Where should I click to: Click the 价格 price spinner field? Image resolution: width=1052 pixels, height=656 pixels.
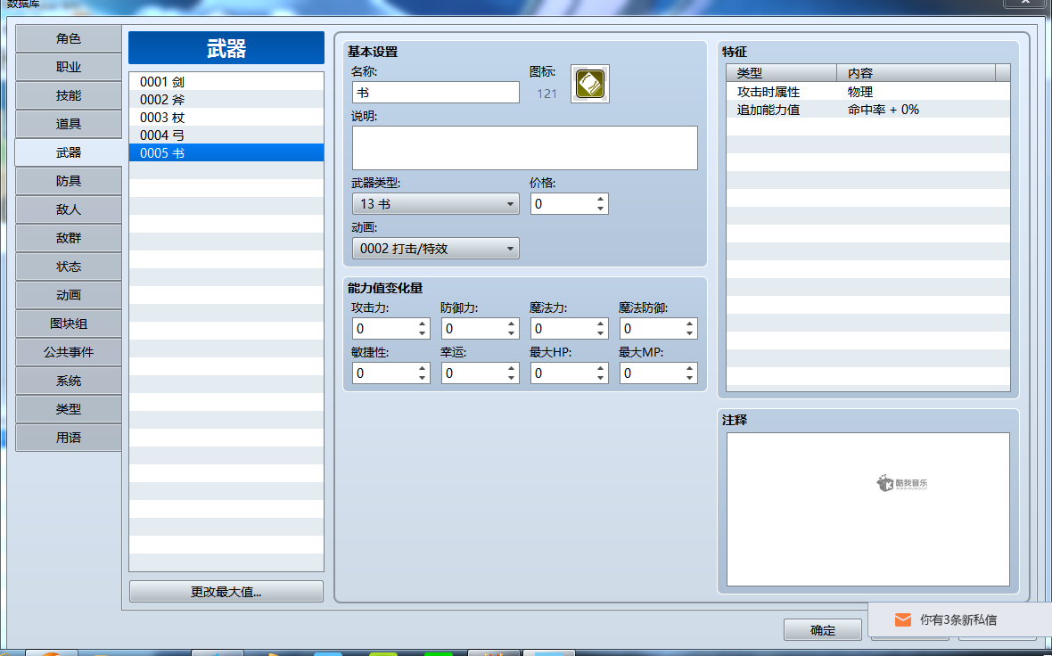pyautogui.click(x=569, y=204)
